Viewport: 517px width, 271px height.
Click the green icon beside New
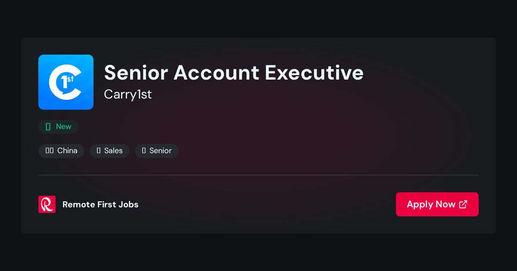[x=48, y=126]
